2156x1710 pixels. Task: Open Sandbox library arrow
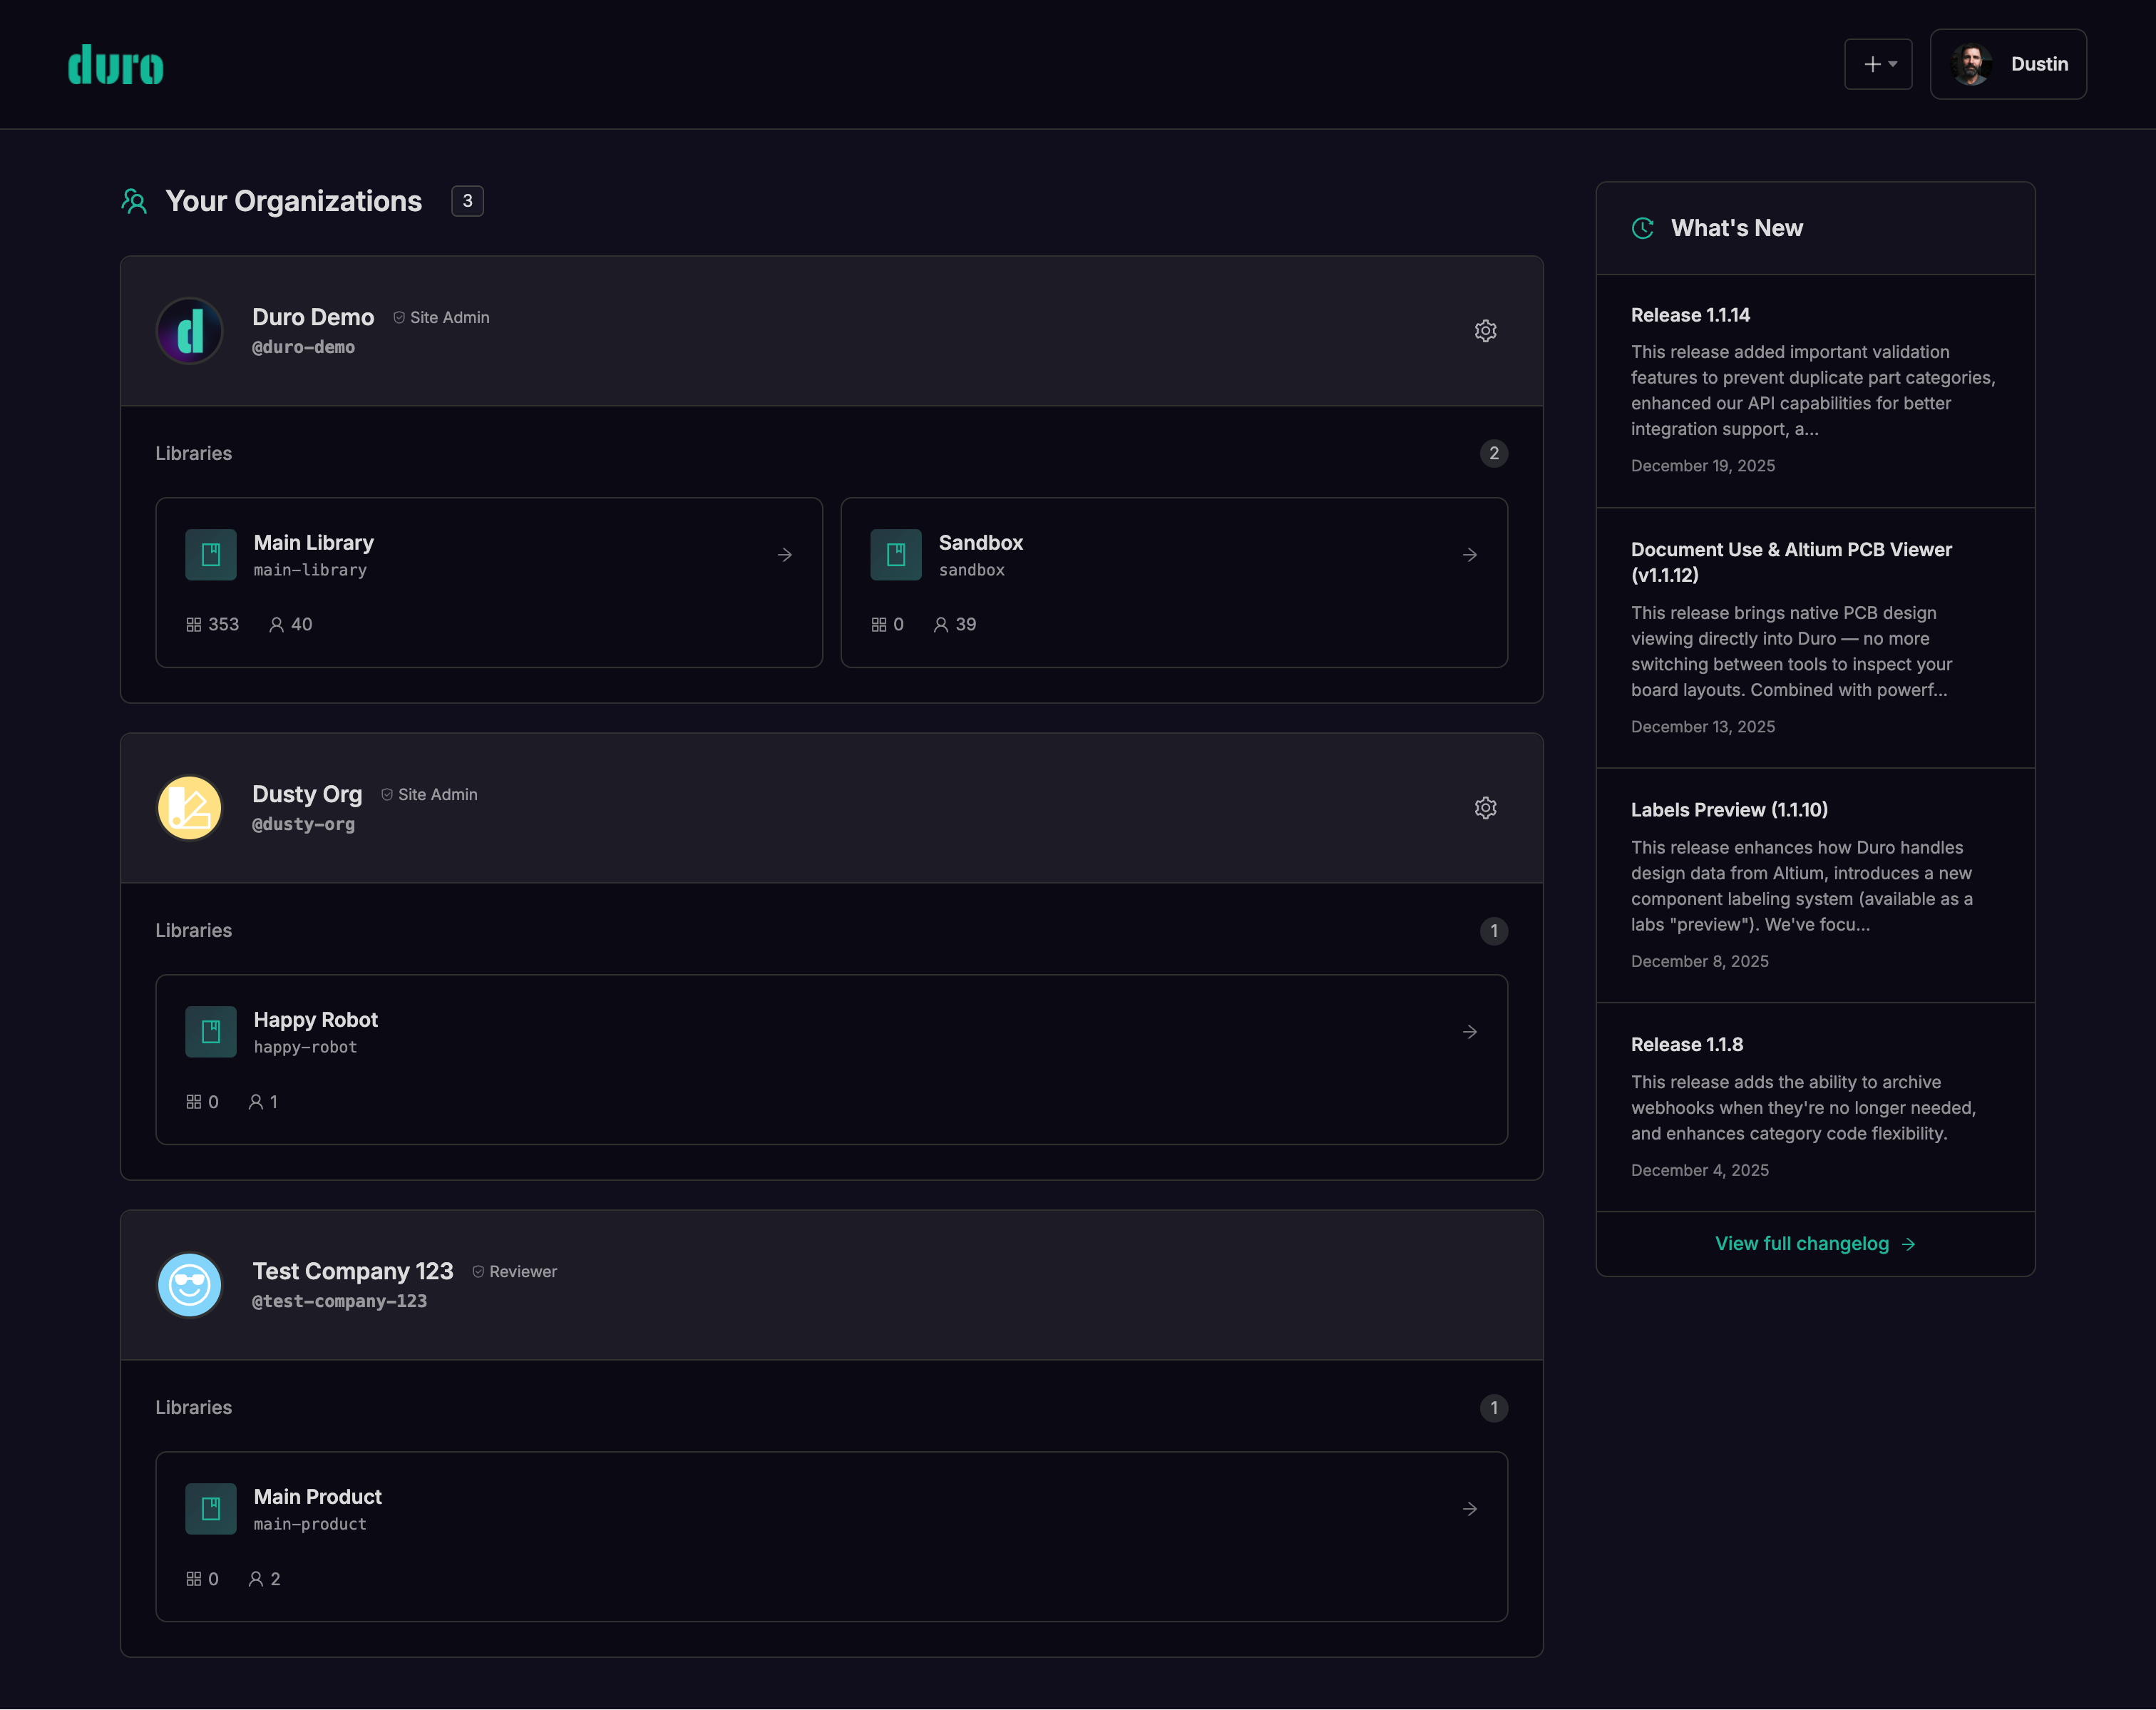click(1469, 555)
